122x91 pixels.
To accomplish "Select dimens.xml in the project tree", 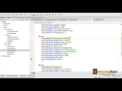I will 12,49.
